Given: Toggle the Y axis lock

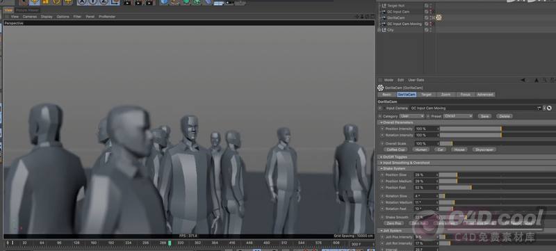Looking at the screenshot, I should pyautogui.click(x=92, y=2).
